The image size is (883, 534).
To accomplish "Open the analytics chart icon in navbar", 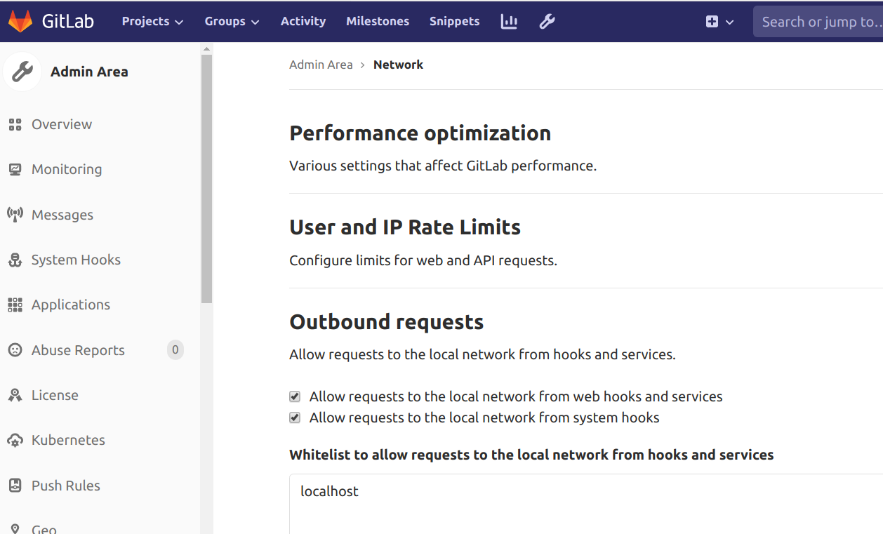I will point(509,22).
